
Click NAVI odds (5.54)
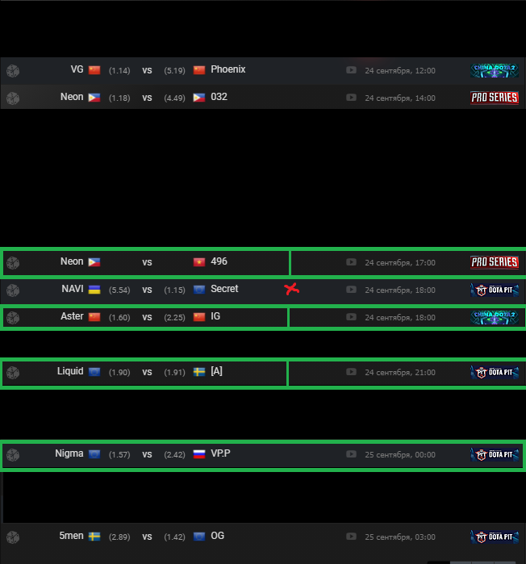coord(119,290)
